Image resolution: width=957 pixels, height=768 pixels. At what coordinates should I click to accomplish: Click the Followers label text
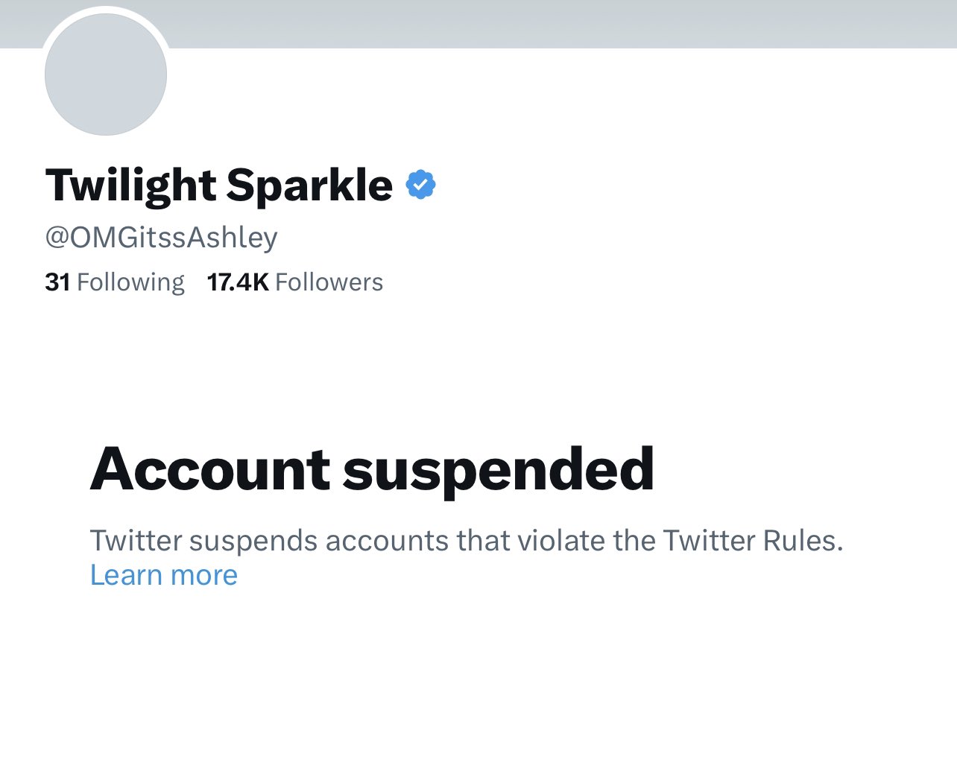(x=329, y=282)
